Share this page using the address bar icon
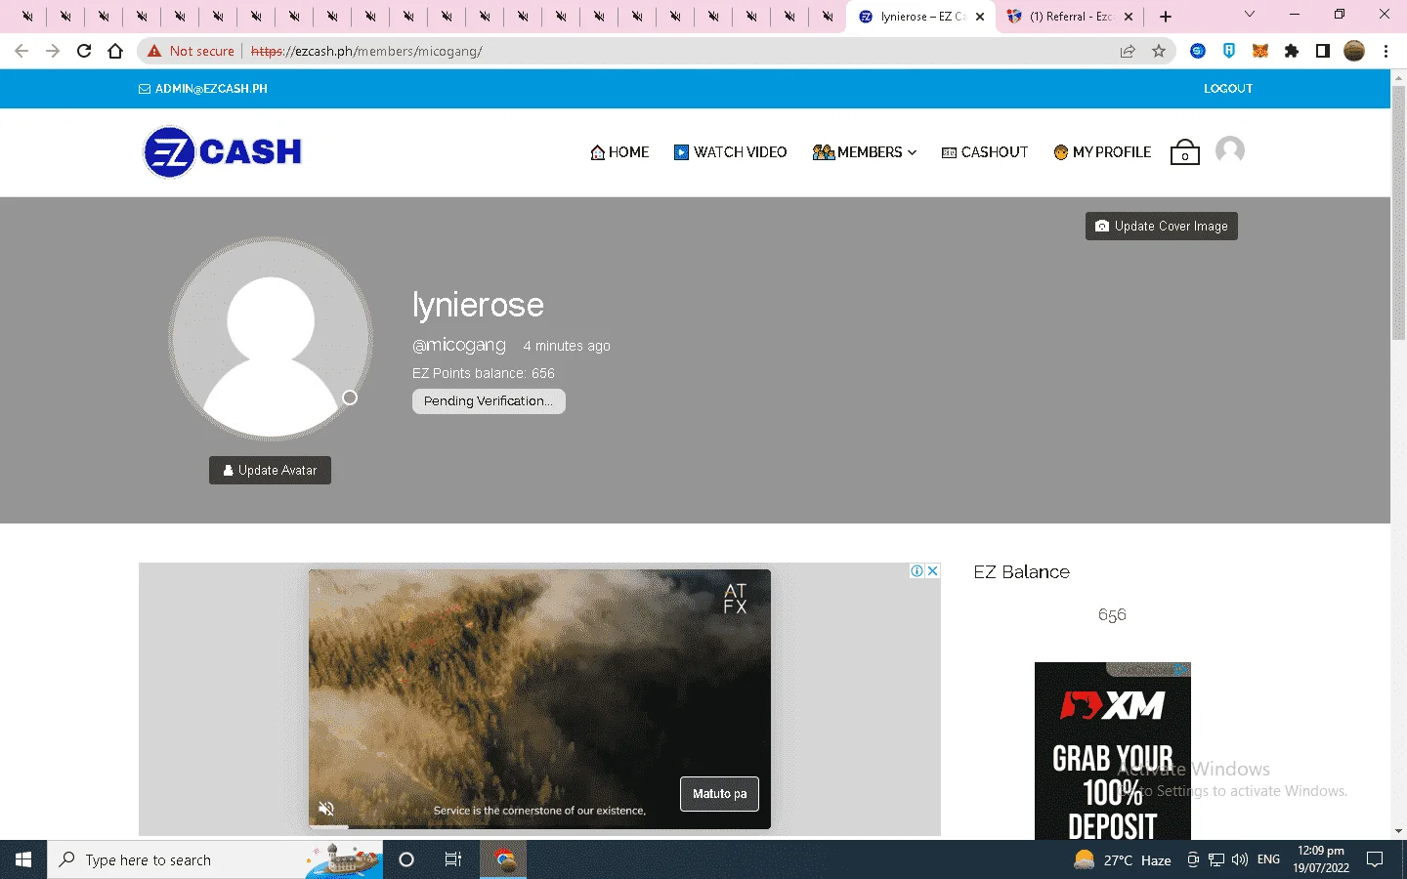Screen dimensions: 1407x879 pos(1128,51)
